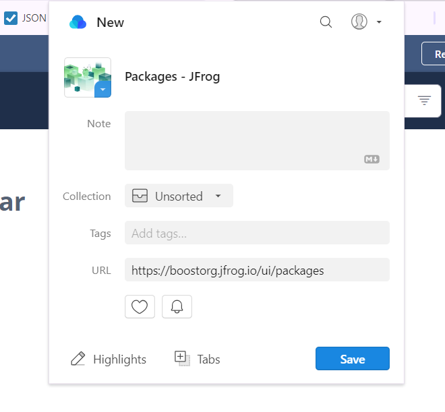The image size is (445, 412).
Task: Click the URL field with boostorg.jfrog.io
Action: click(x=257, y=270)
